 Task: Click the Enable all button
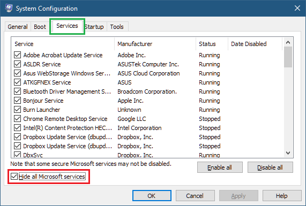click(220, 167)
